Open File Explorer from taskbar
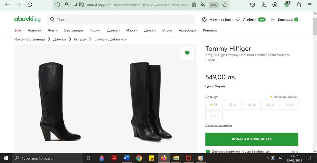 (x=176, y=158)
